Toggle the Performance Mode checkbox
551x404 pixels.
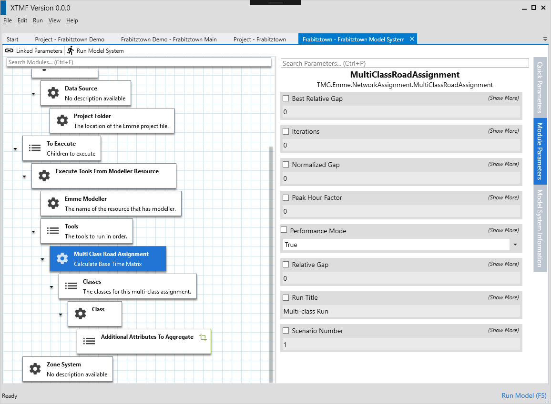coord(284,230)
